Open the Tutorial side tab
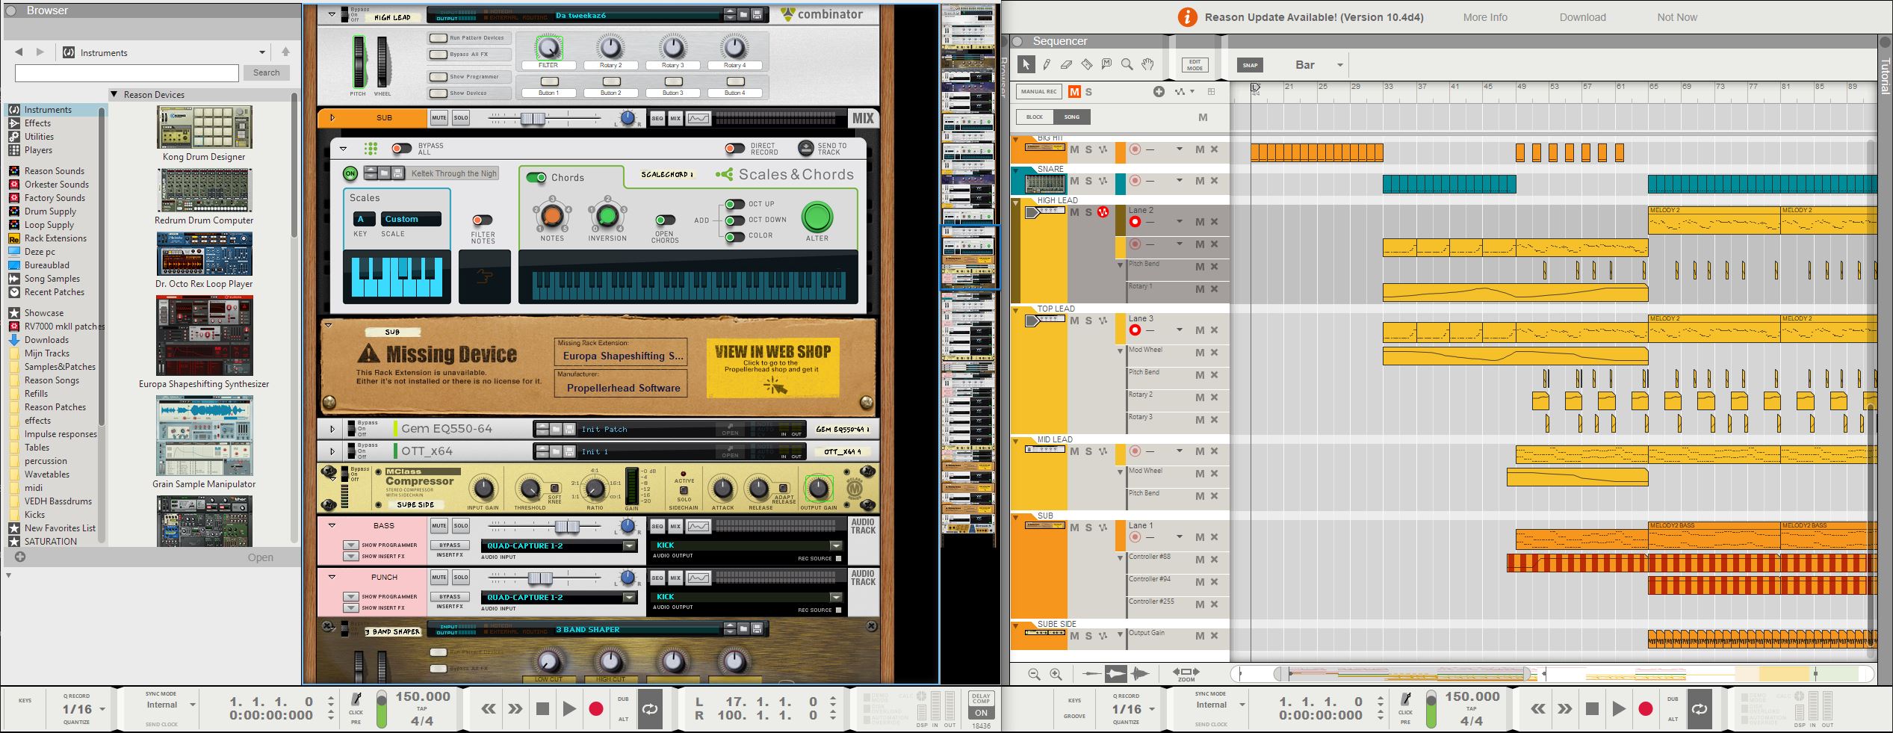The image size is (1893, 733). point(1885,76)
